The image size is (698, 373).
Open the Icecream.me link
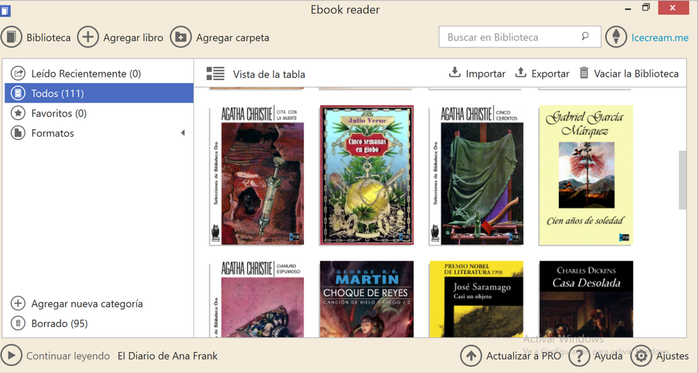click(x=660, y=38)
